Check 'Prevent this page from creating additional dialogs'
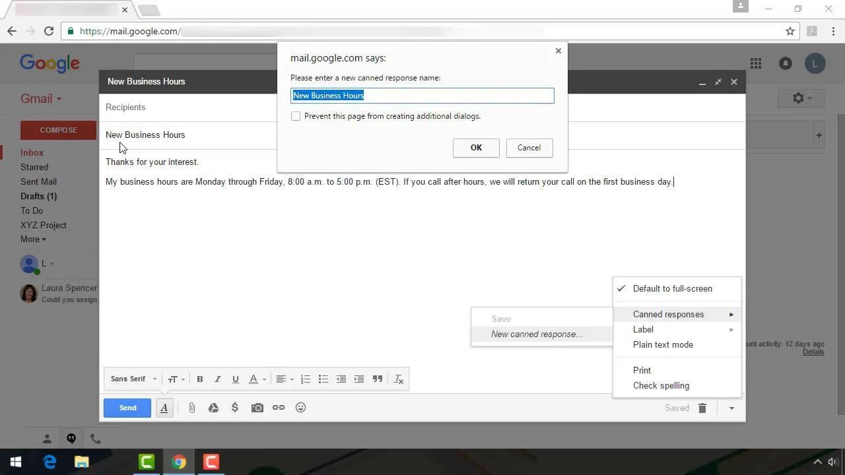This screenshot has width=845, height=475. pos(296,116)
